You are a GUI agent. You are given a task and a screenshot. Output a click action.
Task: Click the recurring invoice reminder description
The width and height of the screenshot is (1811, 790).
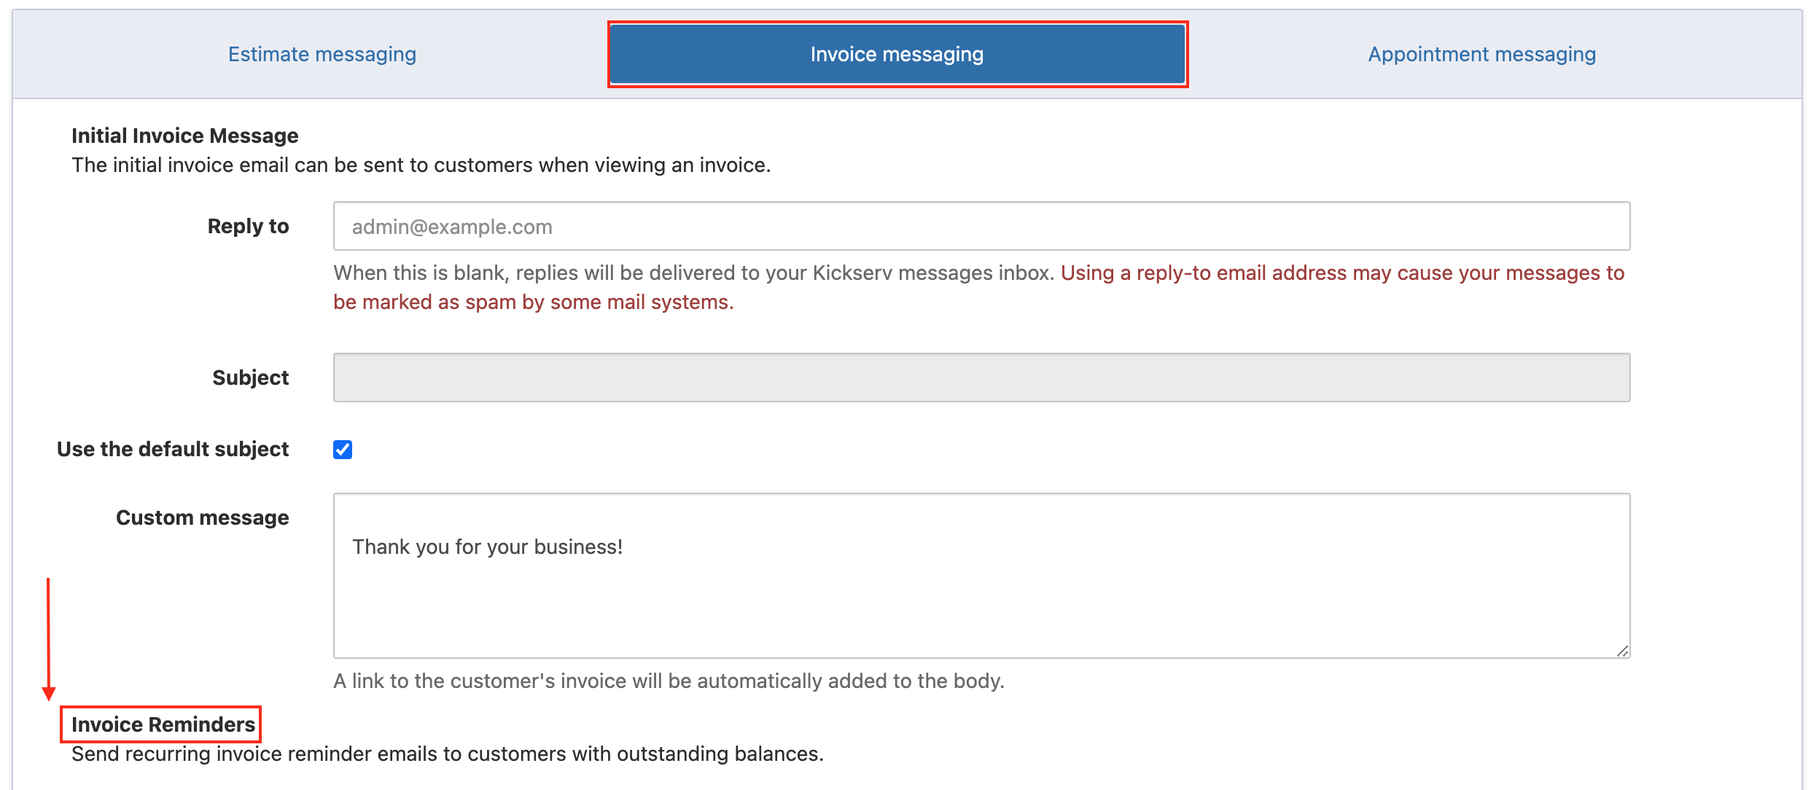(447, 754)
